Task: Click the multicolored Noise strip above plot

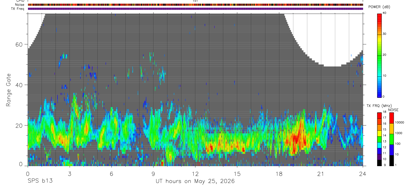Action: click(195, 5)
